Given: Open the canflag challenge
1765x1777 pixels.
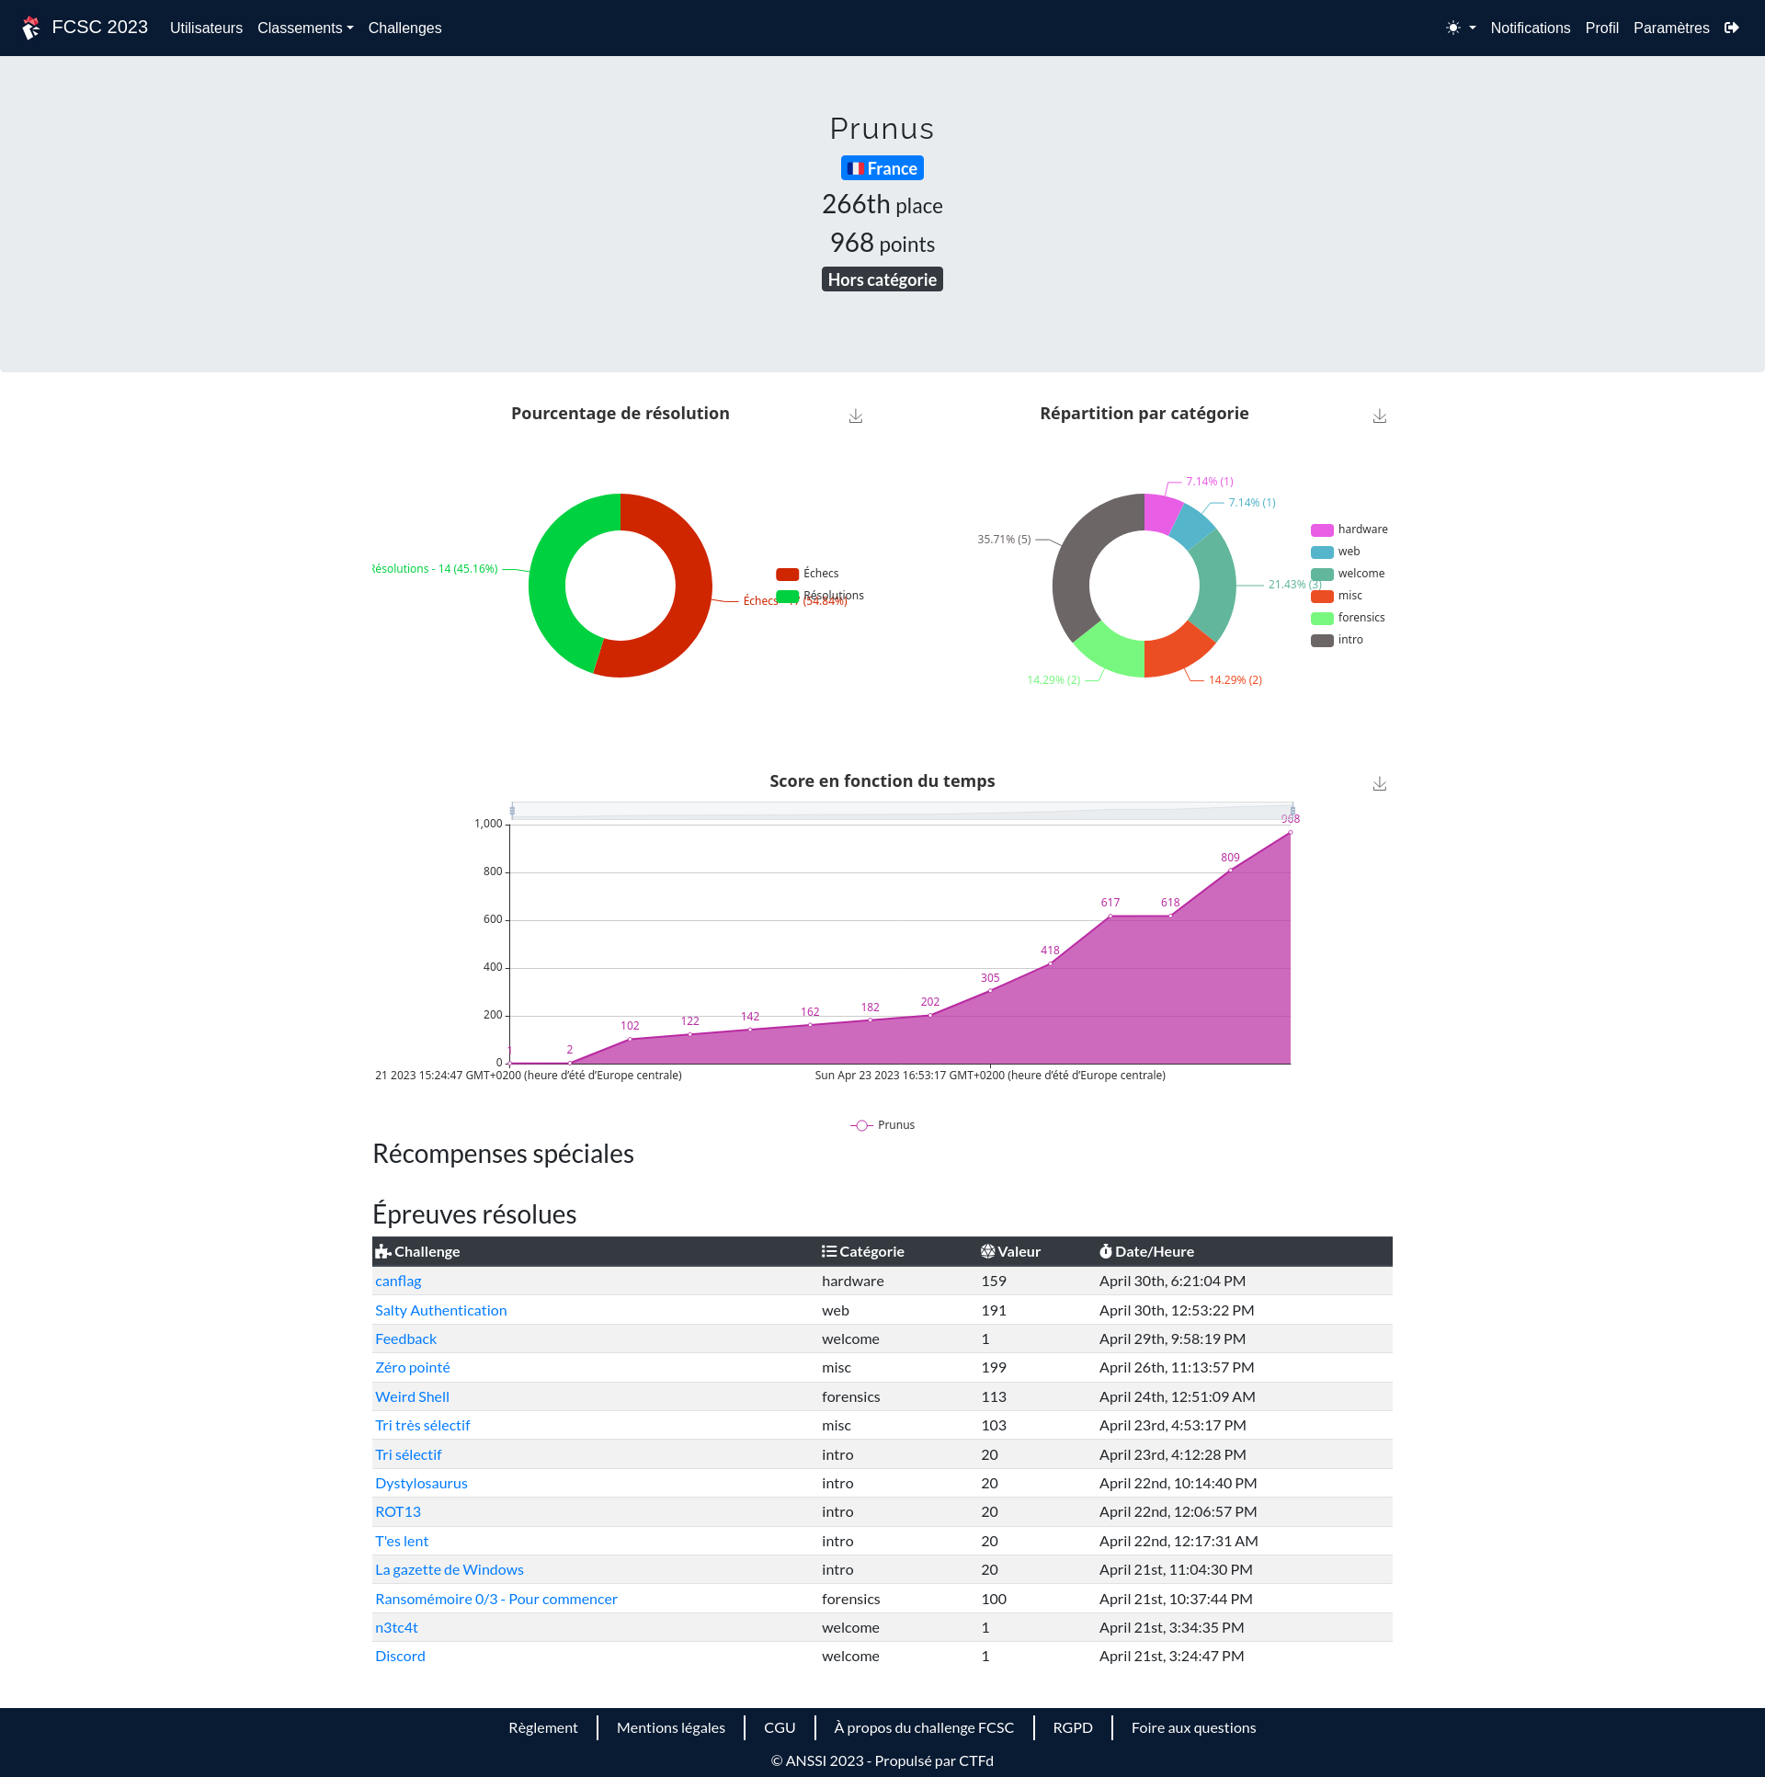Looking at the screenshot, I should 397,1281.
